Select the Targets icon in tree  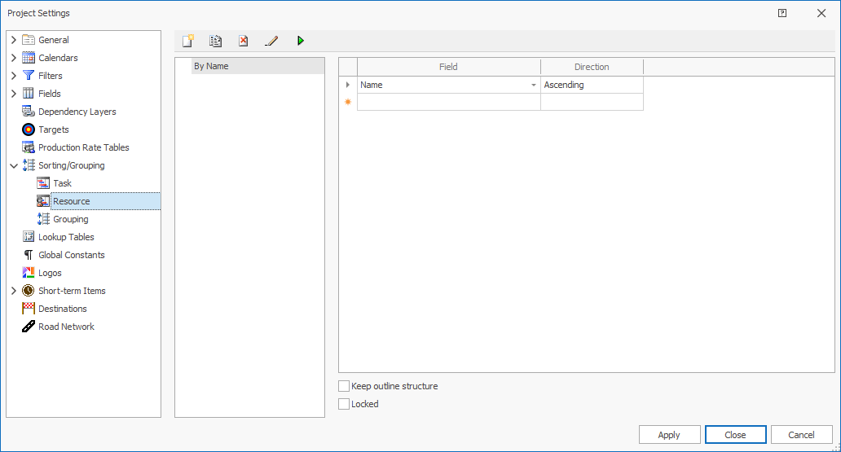(x=29, y=129)
